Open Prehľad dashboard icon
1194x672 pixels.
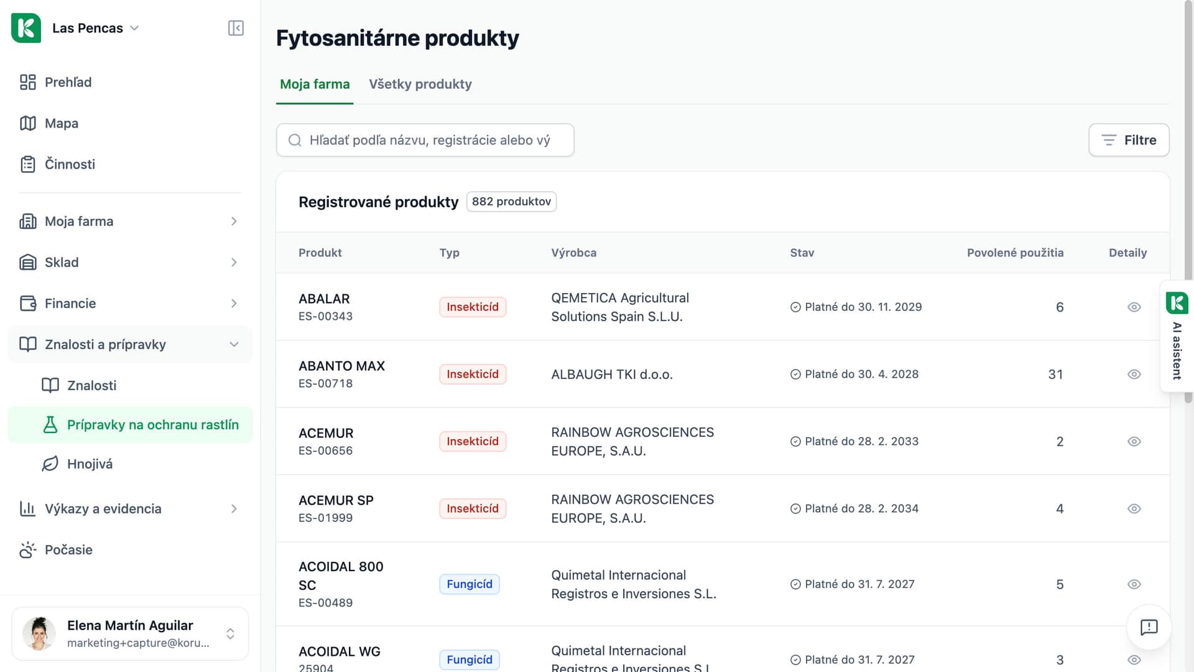click(x=28, y=82)
